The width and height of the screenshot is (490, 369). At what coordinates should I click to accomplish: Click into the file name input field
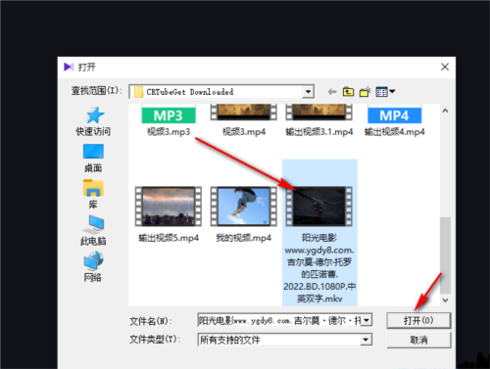tap(280, 320)
